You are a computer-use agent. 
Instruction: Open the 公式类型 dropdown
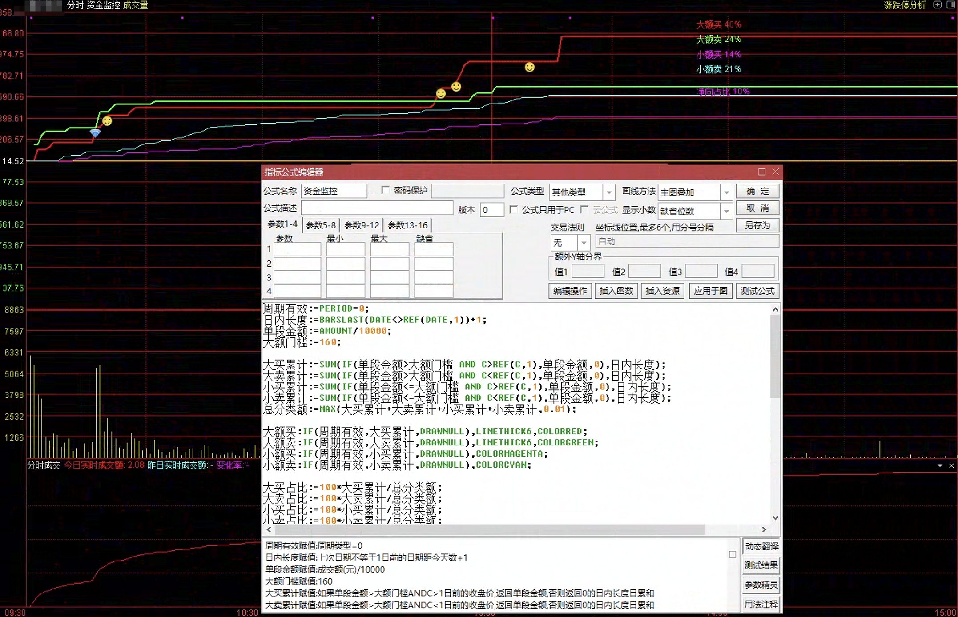click(x=609, y=192)
